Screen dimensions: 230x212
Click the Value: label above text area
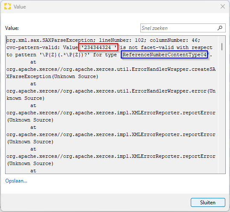(12, 28)
